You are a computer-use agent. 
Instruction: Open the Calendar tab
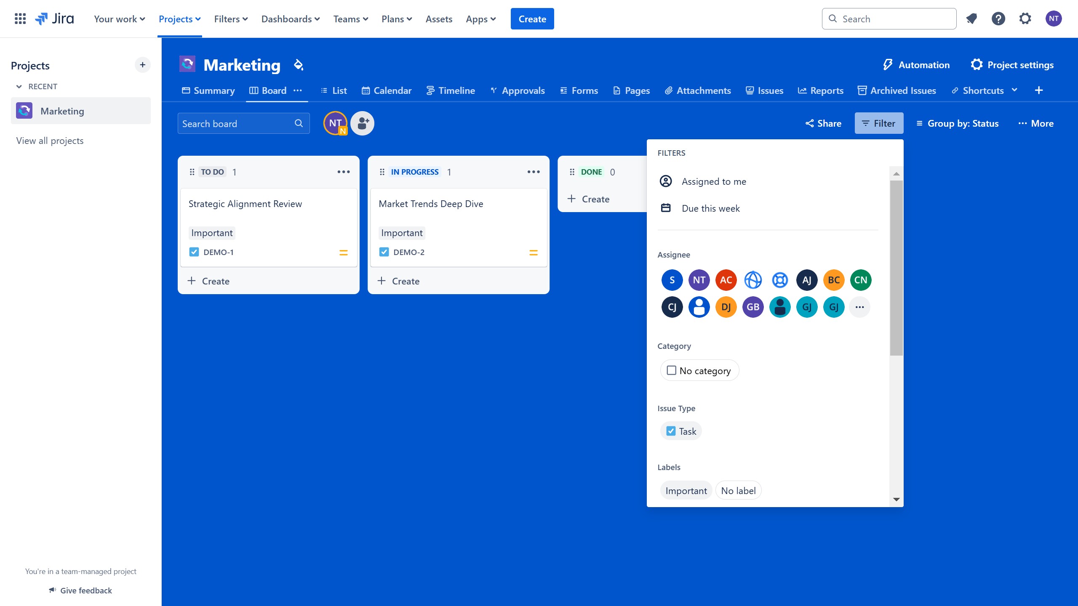[x=387, y=90]
